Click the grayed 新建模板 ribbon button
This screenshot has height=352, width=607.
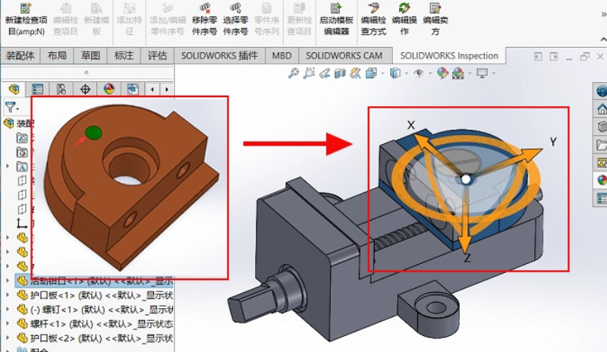tap(96, 20)
